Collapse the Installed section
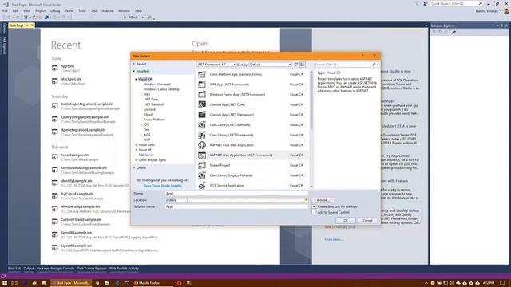The width and height of the screenshot is (511, 287). [134, 71]
